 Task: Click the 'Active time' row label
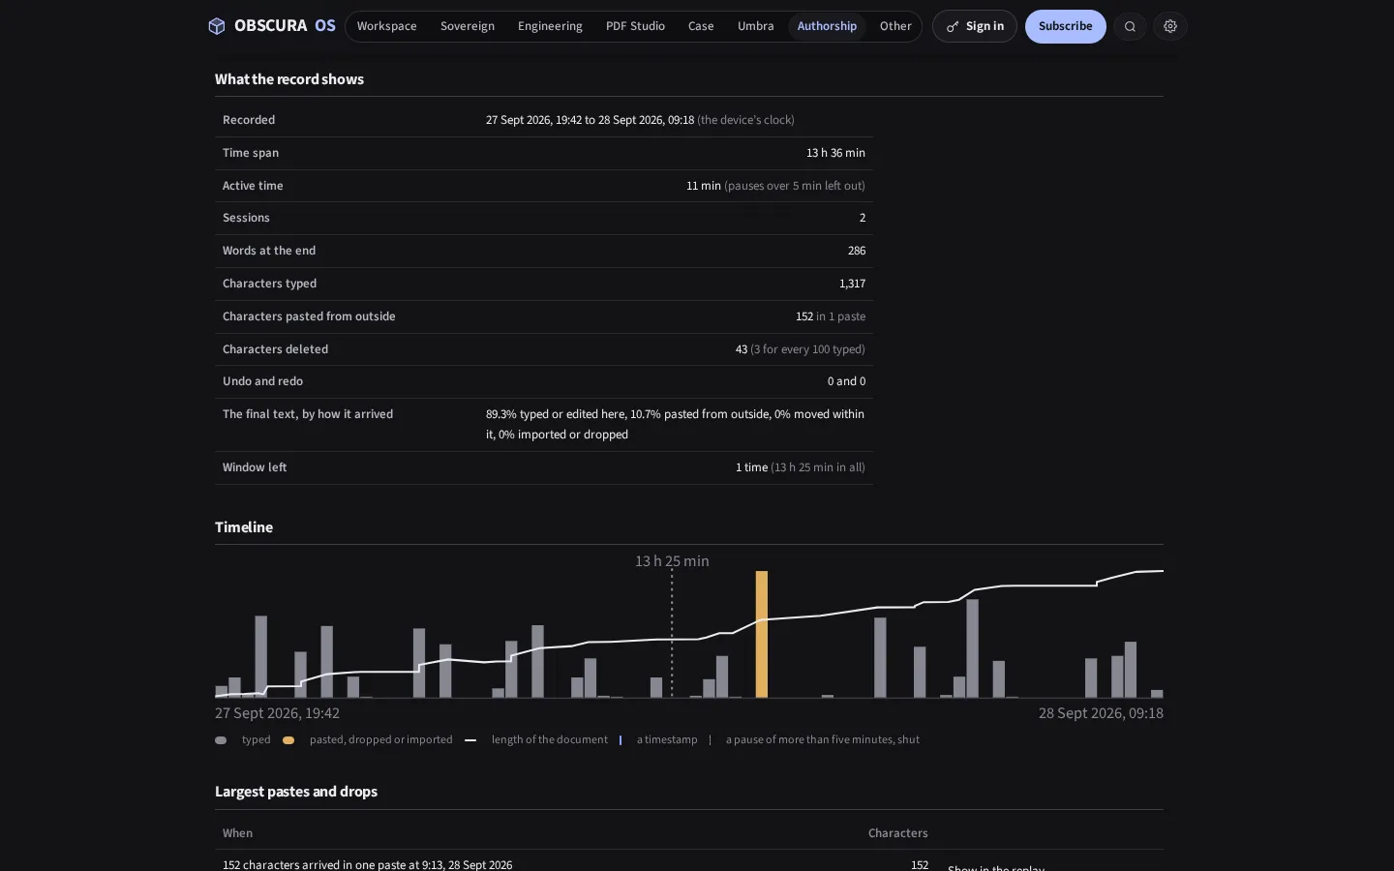pos(253,186)
